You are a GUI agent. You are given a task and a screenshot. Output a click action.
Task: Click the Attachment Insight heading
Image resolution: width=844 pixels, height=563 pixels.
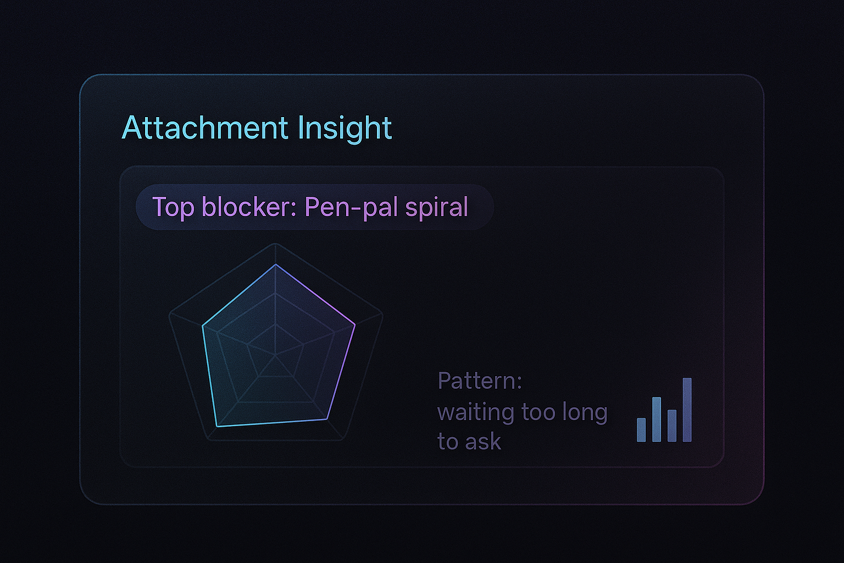pyautogui.click(x=256, y=128)
